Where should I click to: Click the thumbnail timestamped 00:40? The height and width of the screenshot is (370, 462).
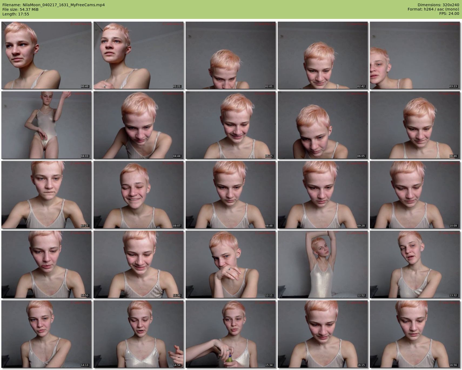pos(46,55)
